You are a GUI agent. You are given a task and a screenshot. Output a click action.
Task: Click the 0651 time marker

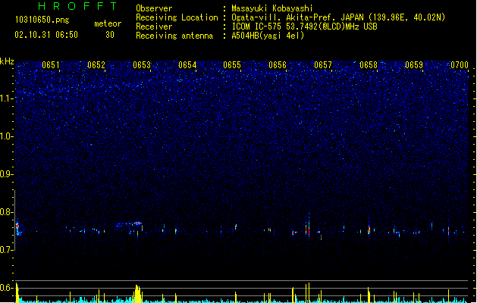tap(51, 65)
